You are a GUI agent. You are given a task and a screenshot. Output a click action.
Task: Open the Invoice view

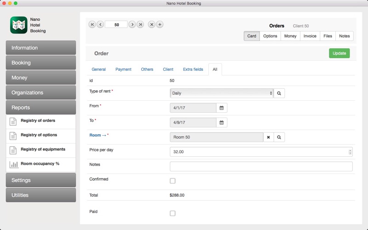click(x=310, y=36)
